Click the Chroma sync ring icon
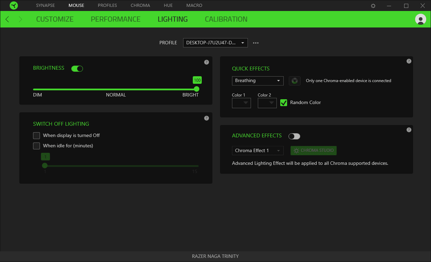This screenshot has width=431, height=262. 295,81
